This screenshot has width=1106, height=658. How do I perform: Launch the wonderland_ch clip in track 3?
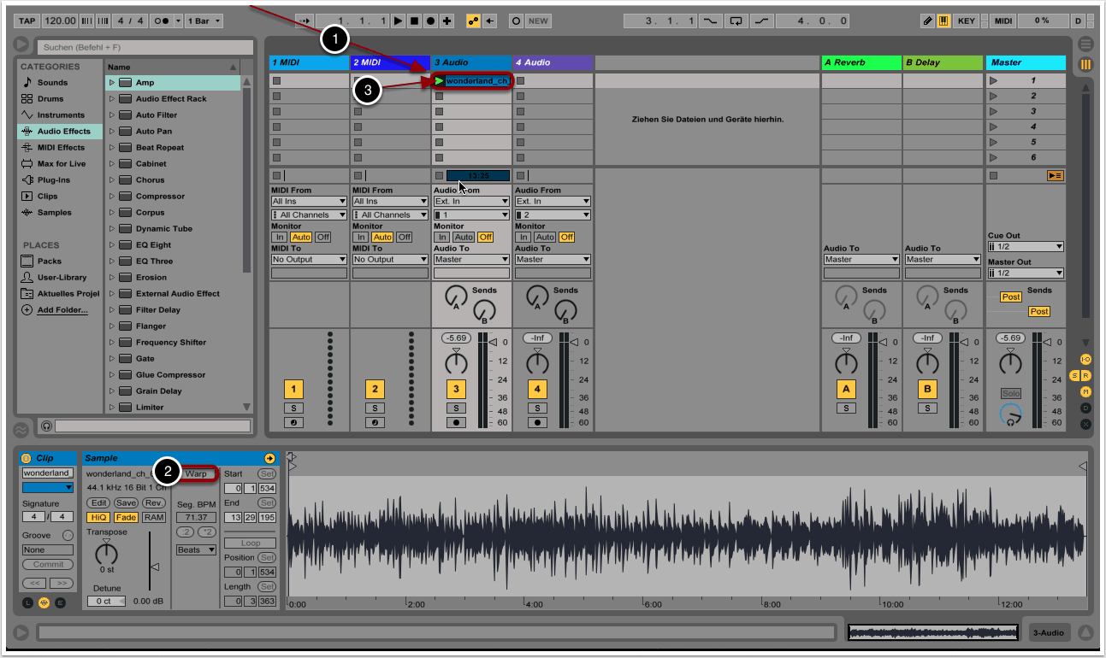click(439, 81)
